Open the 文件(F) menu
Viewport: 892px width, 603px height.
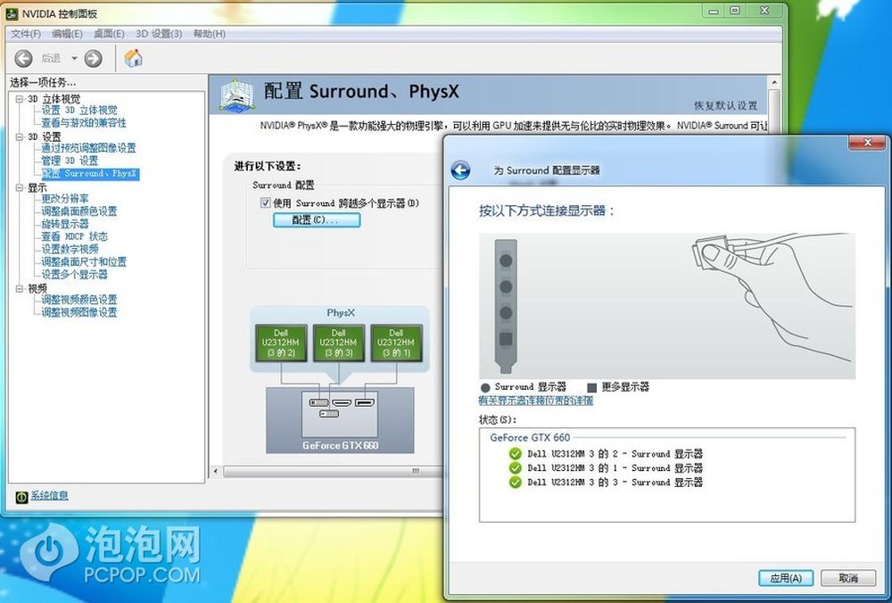click(26, 34)
